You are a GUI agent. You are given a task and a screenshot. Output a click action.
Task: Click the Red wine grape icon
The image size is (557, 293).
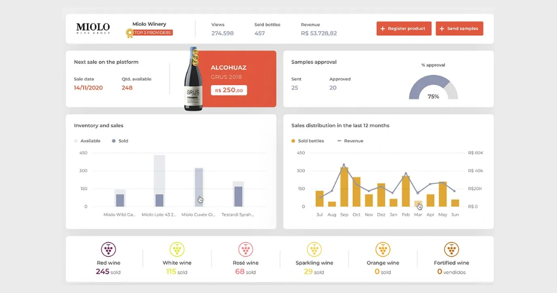tap(108, 250)
